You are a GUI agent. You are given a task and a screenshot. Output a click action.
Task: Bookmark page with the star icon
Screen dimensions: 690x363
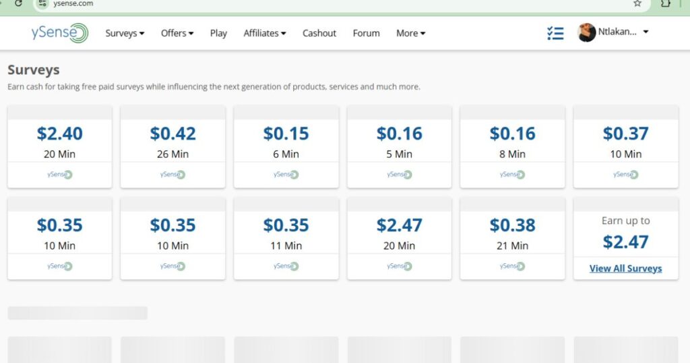(x=637, y=3)
